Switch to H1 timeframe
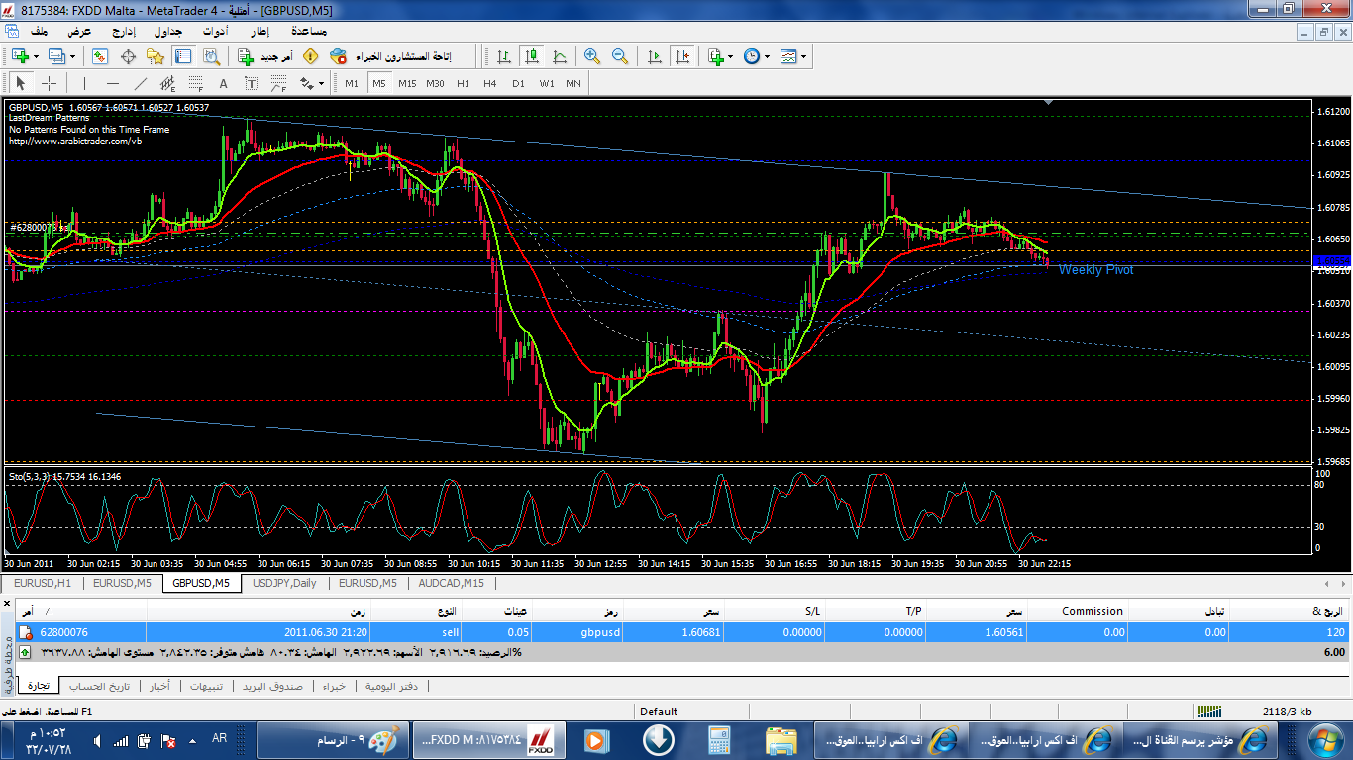 pyautogui.click(x=463, y=83)
